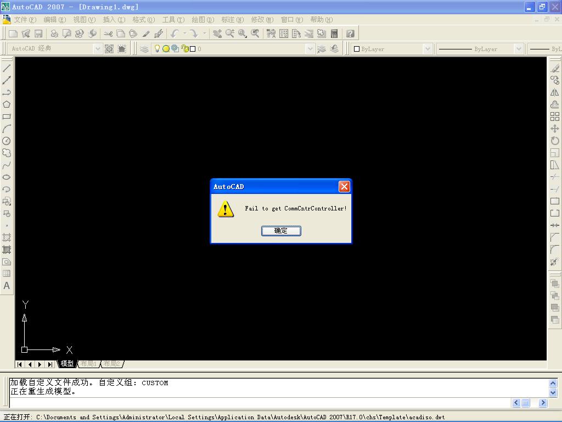This screenshot has width=562, height=422.
Task: Open the 标注(N) menu
Action: pos(232,20)
